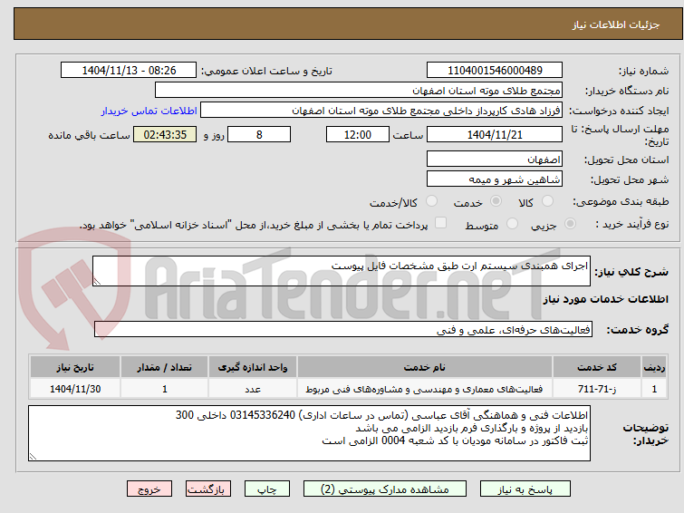Image resolution: width=684 pixels, height=513 pixels.
Task: Click the پاسخ به نیاز button
Action: pos(525,489)
